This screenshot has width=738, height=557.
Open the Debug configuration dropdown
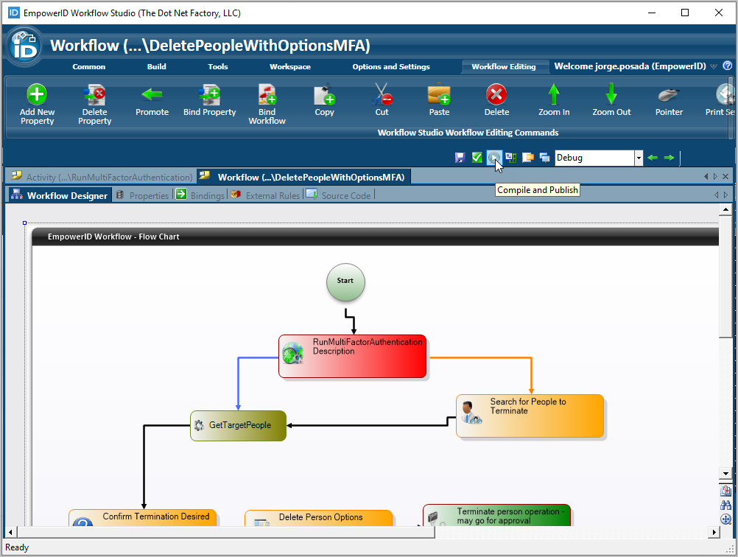coord(639,158)
